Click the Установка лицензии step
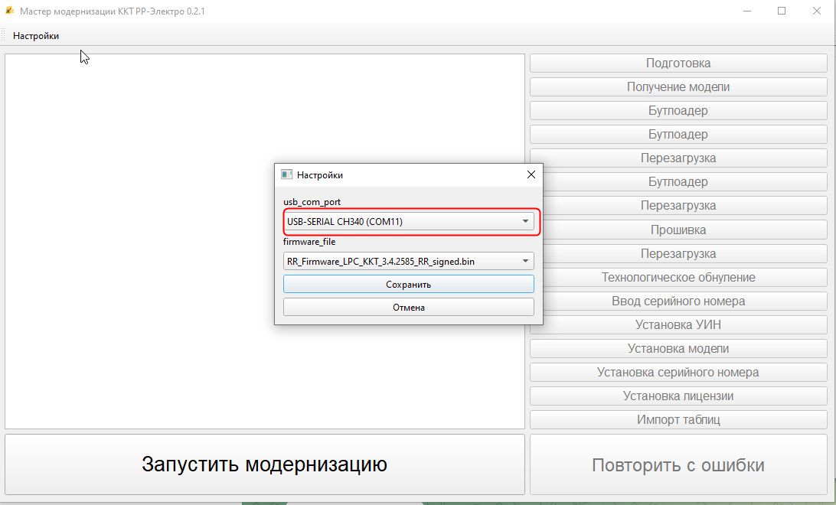The height and width of the screenshot is (505, 836). click(x=678, y=396)
